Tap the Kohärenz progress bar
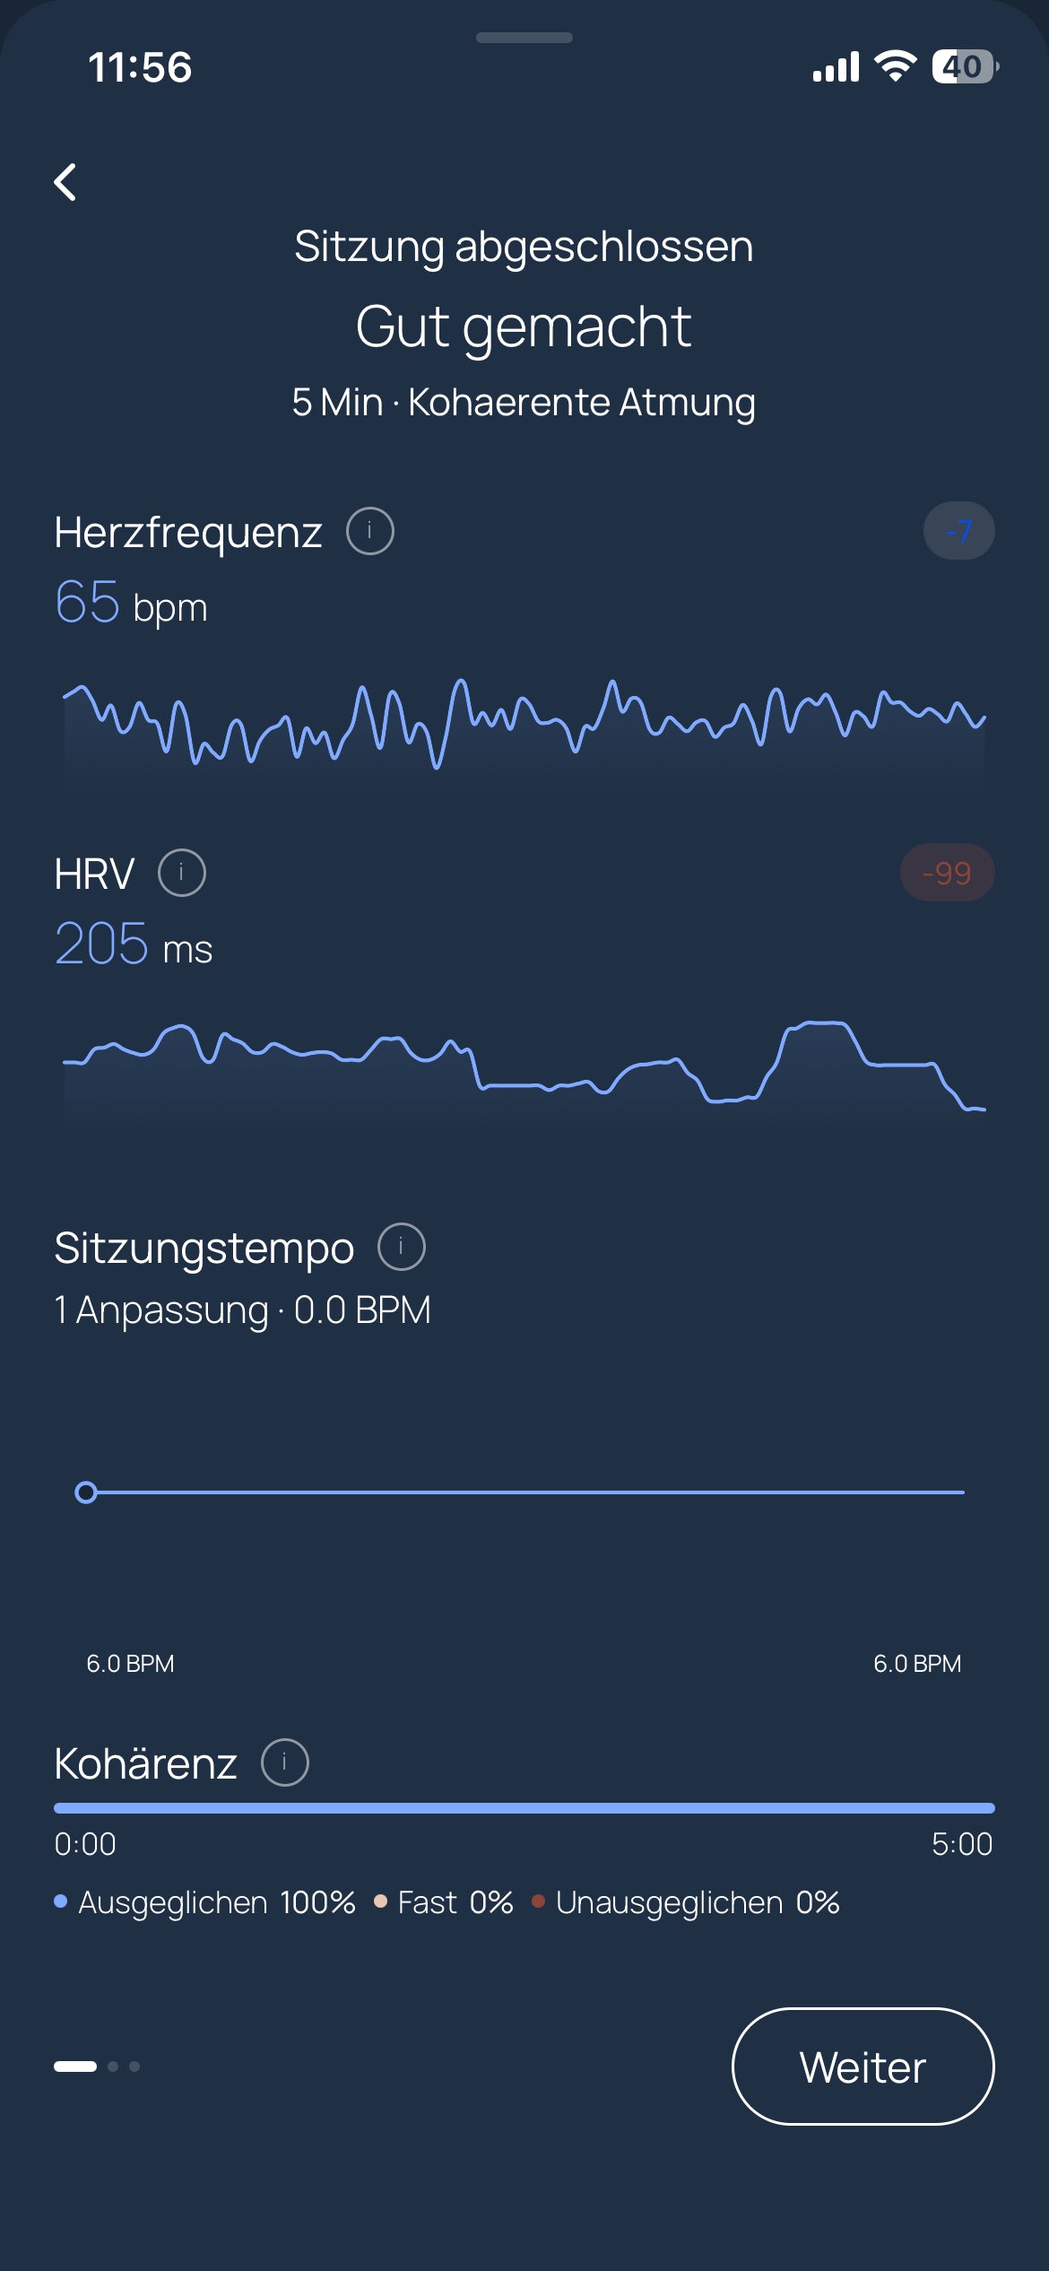The width and height of the screenshot is (1049, 2271). (x=524, y=1808)
